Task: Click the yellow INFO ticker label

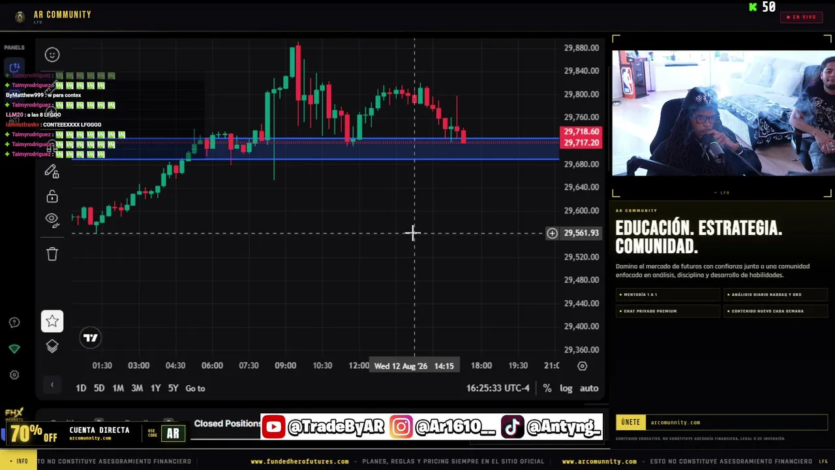Action: click(x=19, y=462)
